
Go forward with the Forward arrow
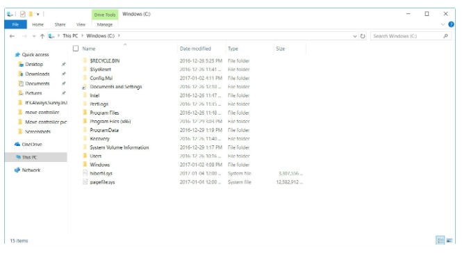point(24,36)
